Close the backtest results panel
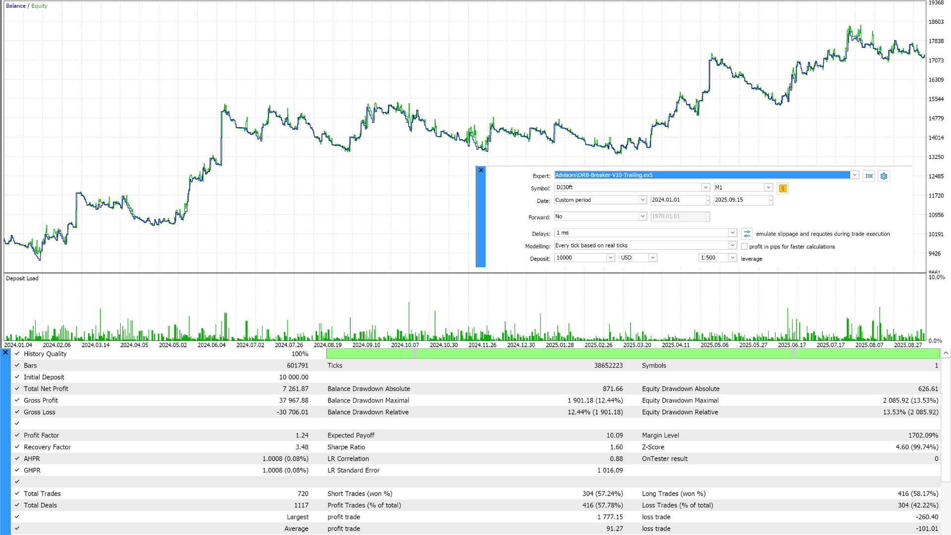 pos(5,353)
